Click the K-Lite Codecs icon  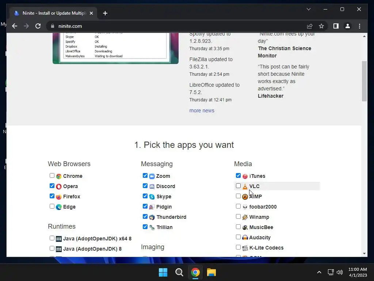[x=245, y=248]
